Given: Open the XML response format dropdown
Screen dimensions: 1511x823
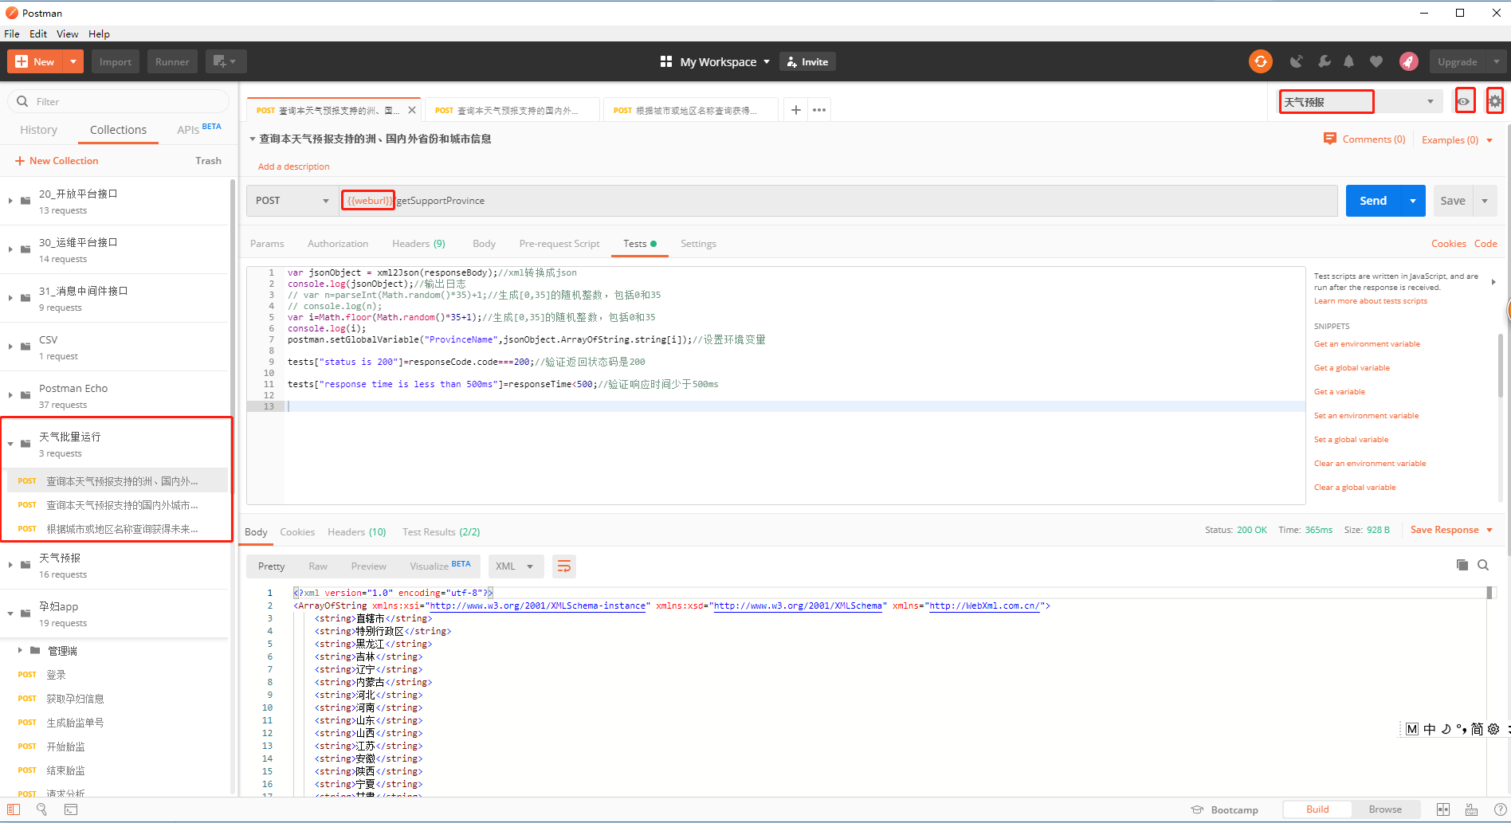Looking at the screenshot, I should click(516, 566).
